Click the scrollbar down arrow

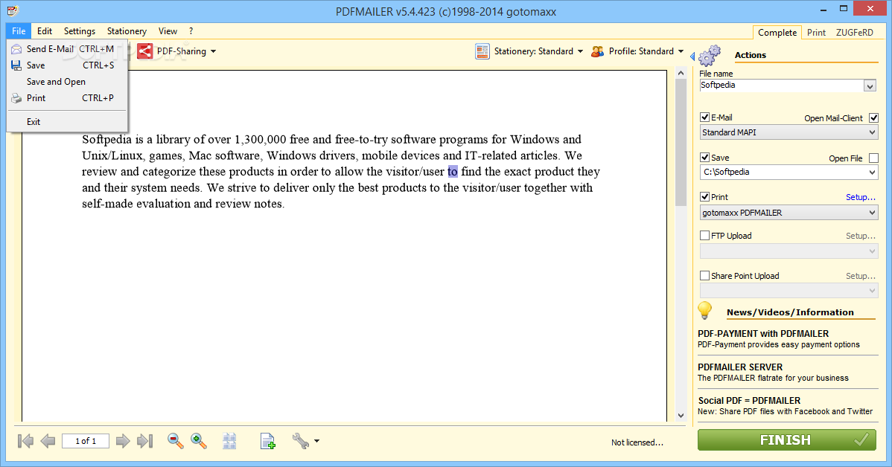681,415
